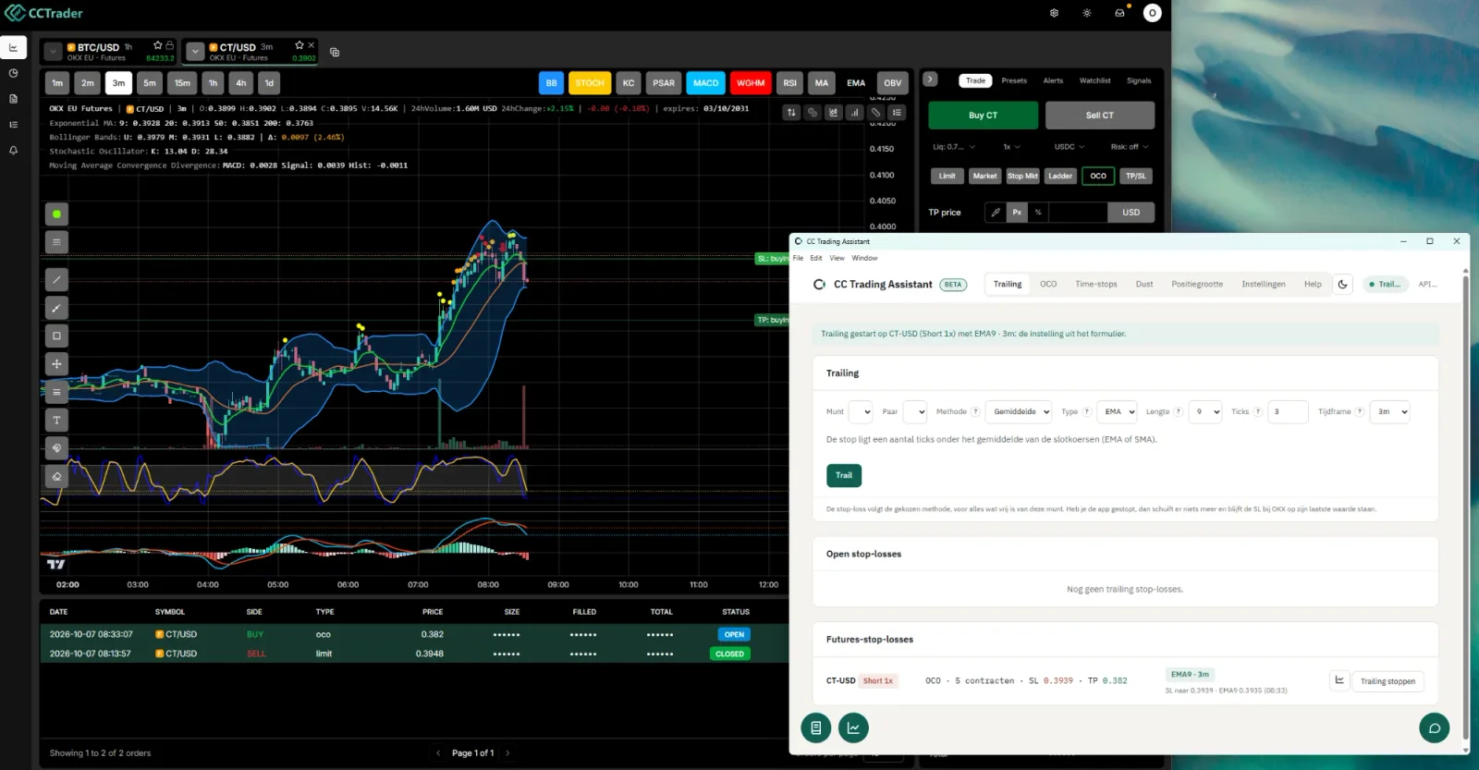Screen dimensions: 1479x770
Task: Toggle the PSAR indicator button
Action: (x=664, y=83)
